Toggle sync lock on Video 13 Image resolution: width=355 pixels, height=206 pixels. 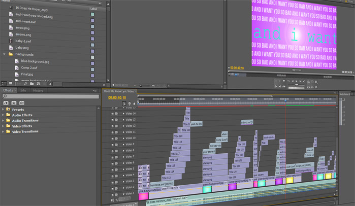(x=116, y=120)
